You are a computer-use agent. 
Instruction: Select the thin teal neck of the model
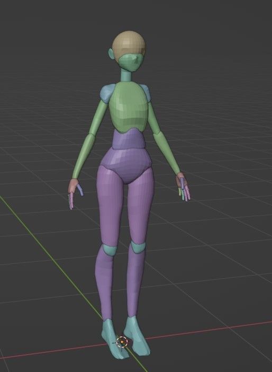pos(125,76)
